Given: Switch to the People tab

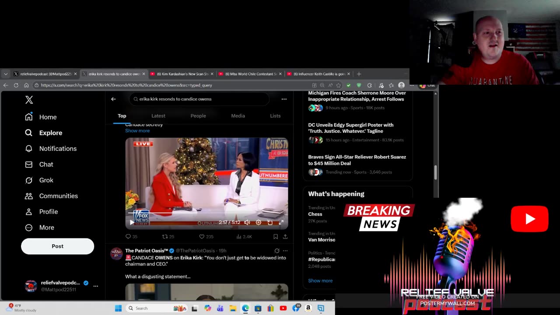Looking at the screenshot, I should point(198,116).
